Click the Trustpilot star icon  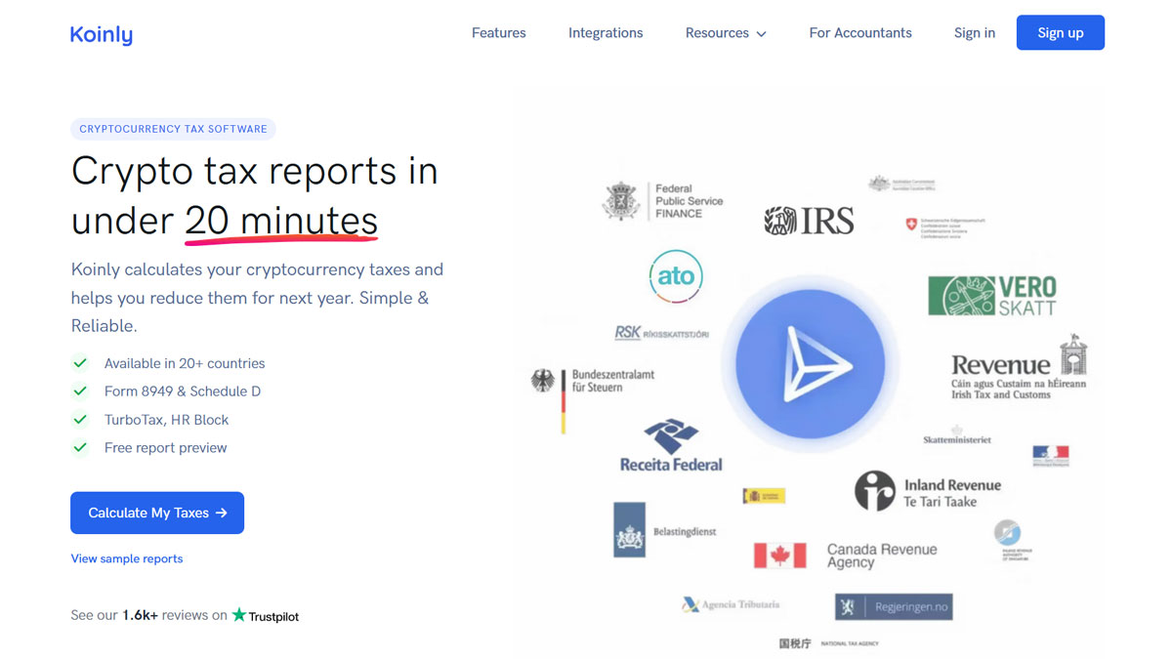[237, 616]
